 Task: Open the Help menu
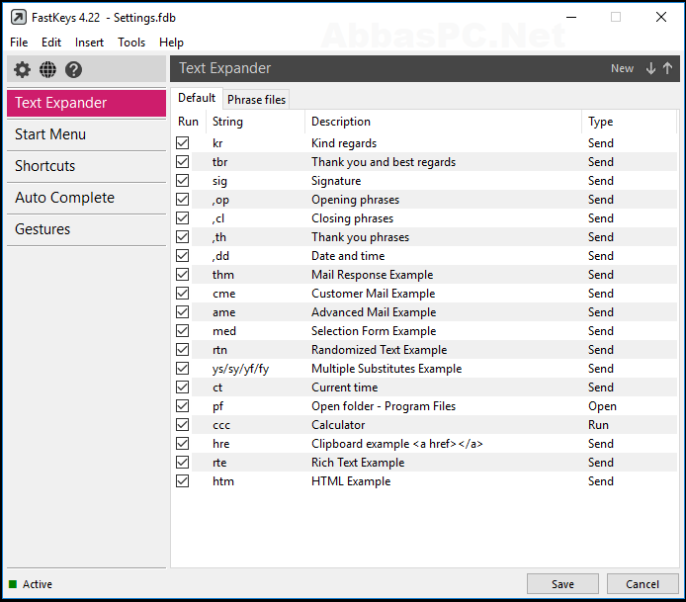point(171,43)
